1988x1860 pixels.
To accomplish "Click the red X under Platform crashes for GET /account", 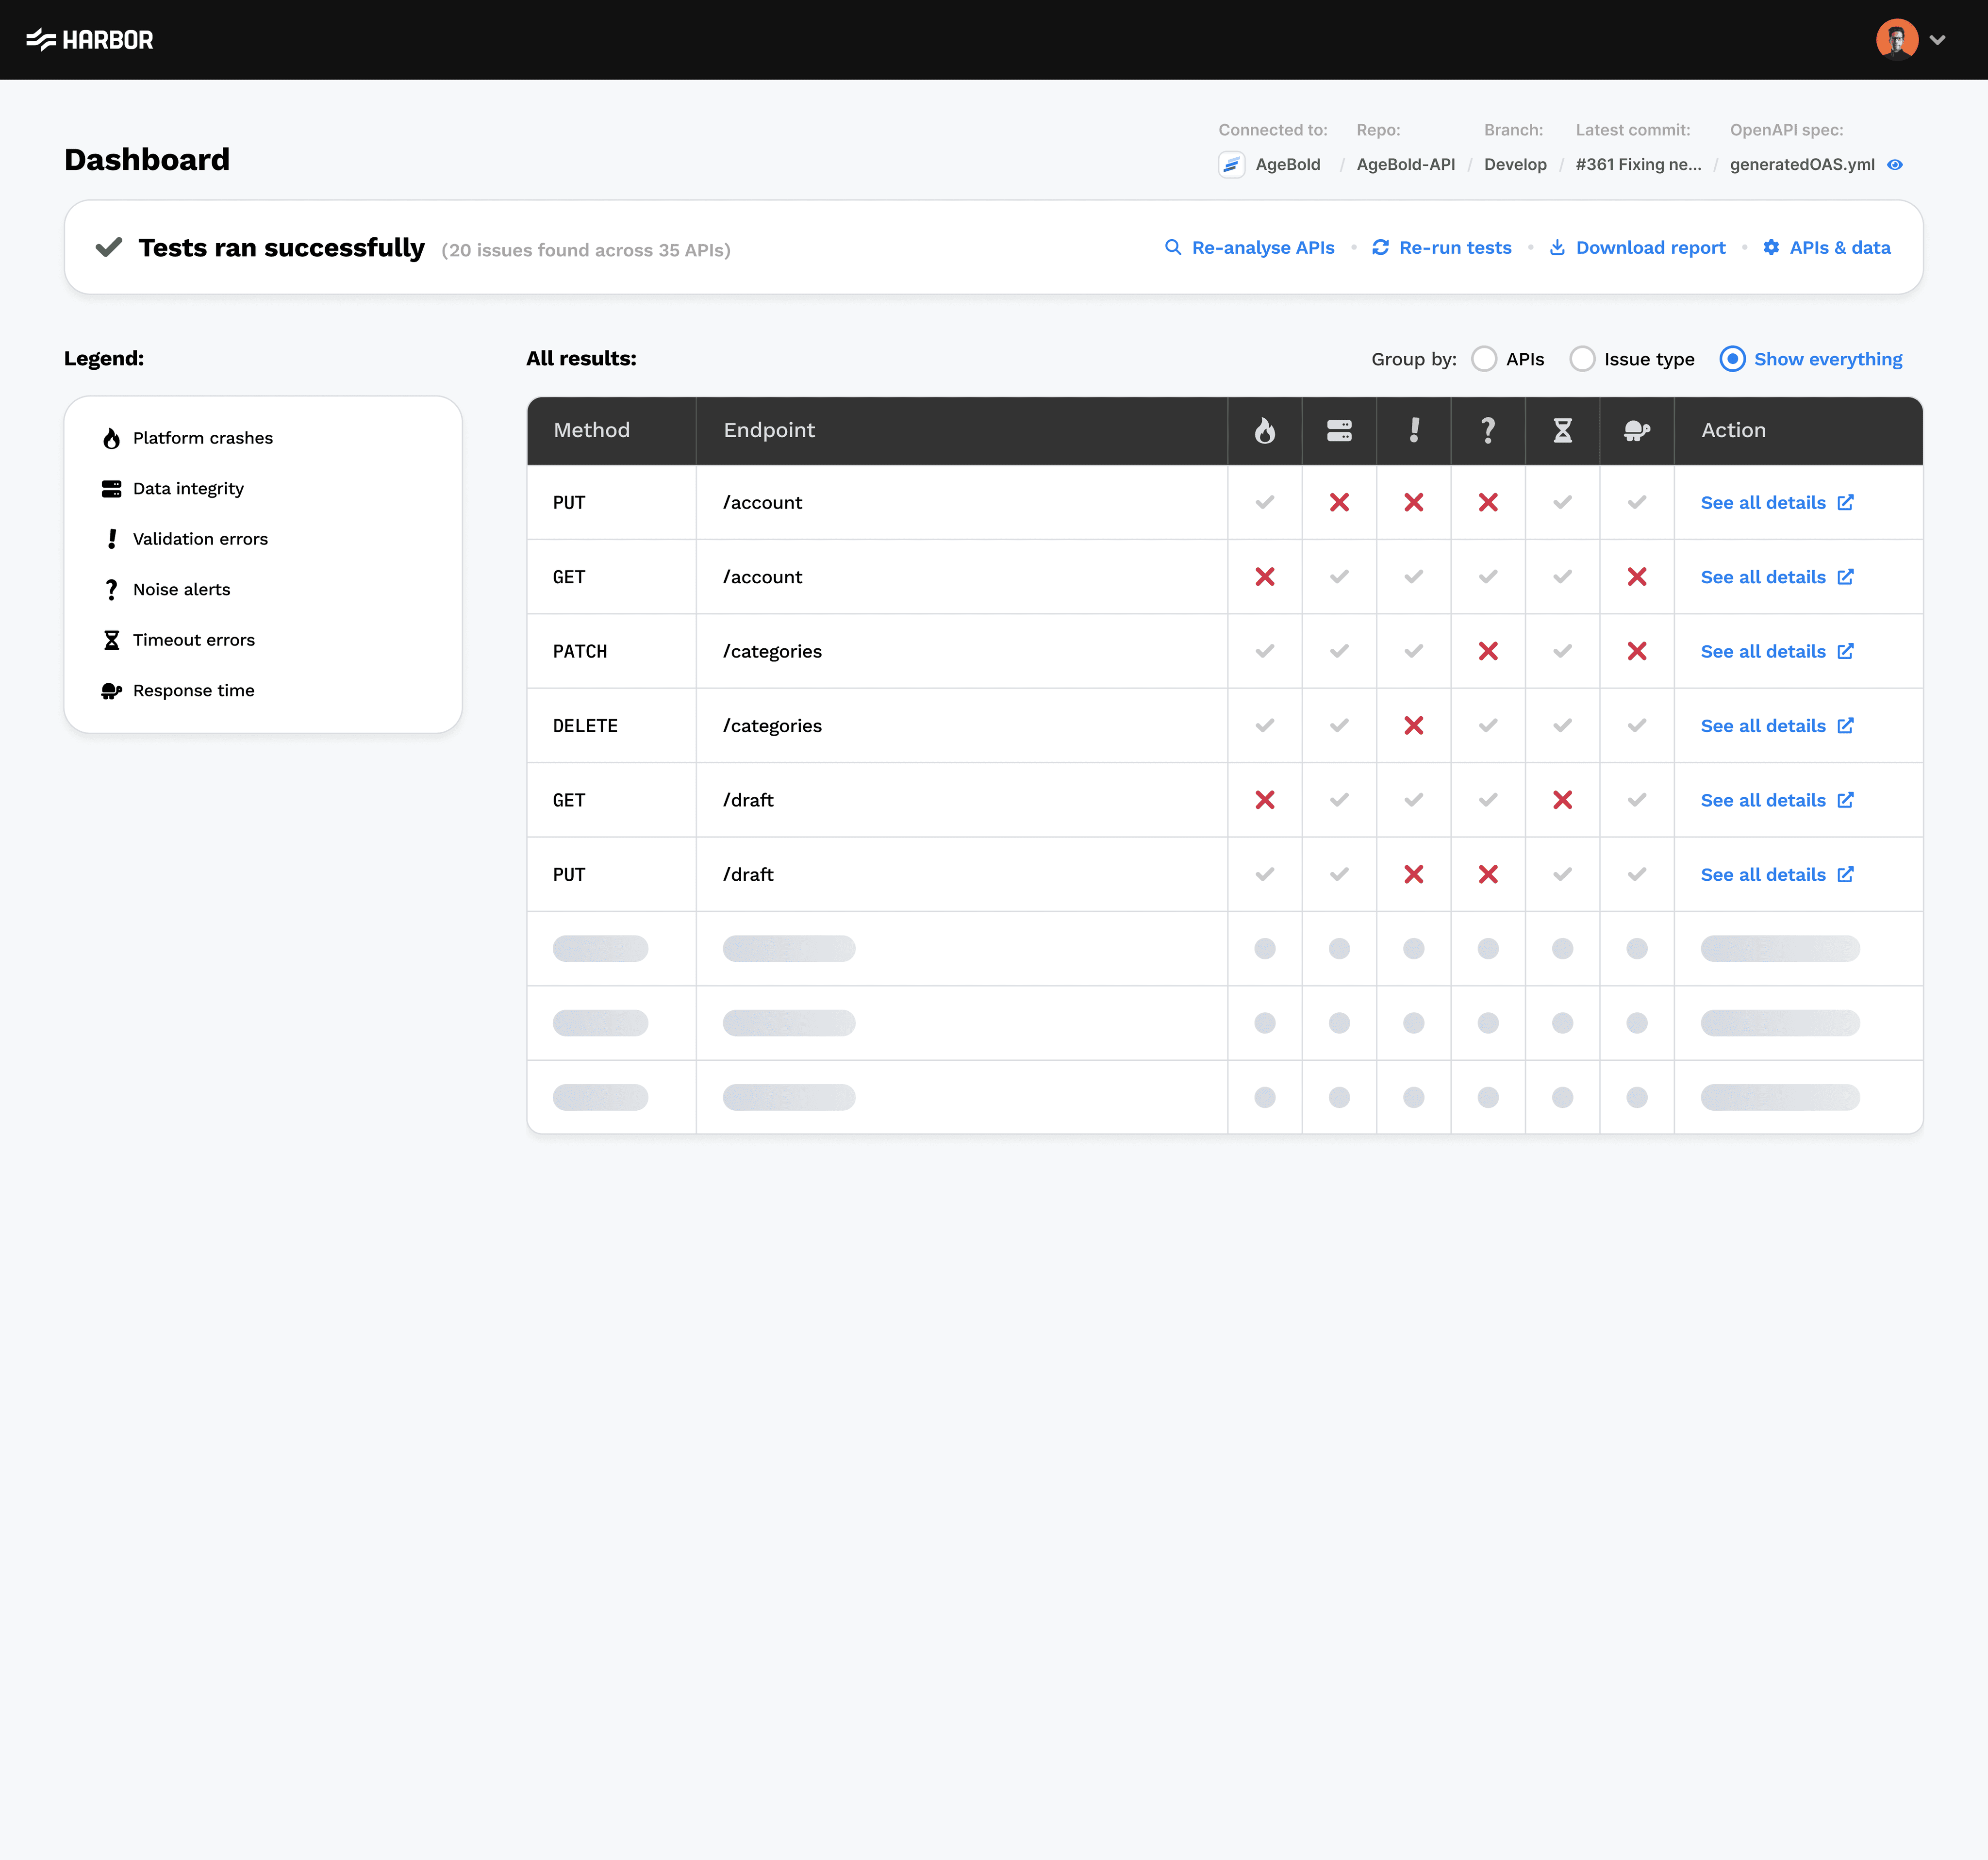I will pos(1265,577).
